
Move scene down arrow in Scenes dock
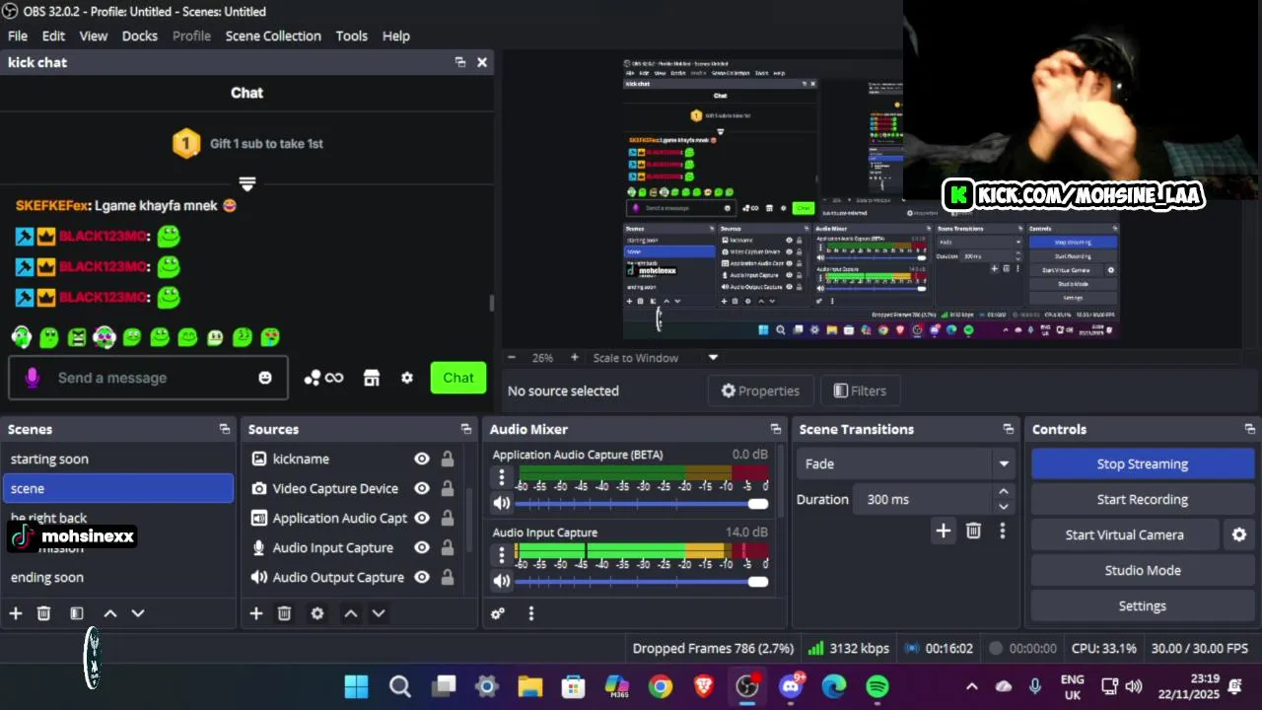[x=138, y=613]
